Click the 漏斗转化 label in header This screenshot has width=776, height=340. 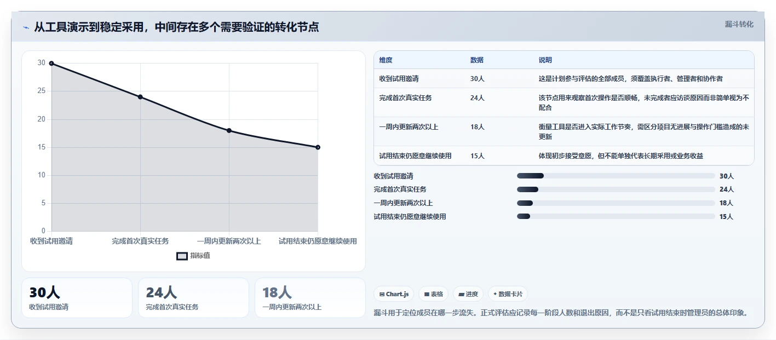(x=739, y=24)
